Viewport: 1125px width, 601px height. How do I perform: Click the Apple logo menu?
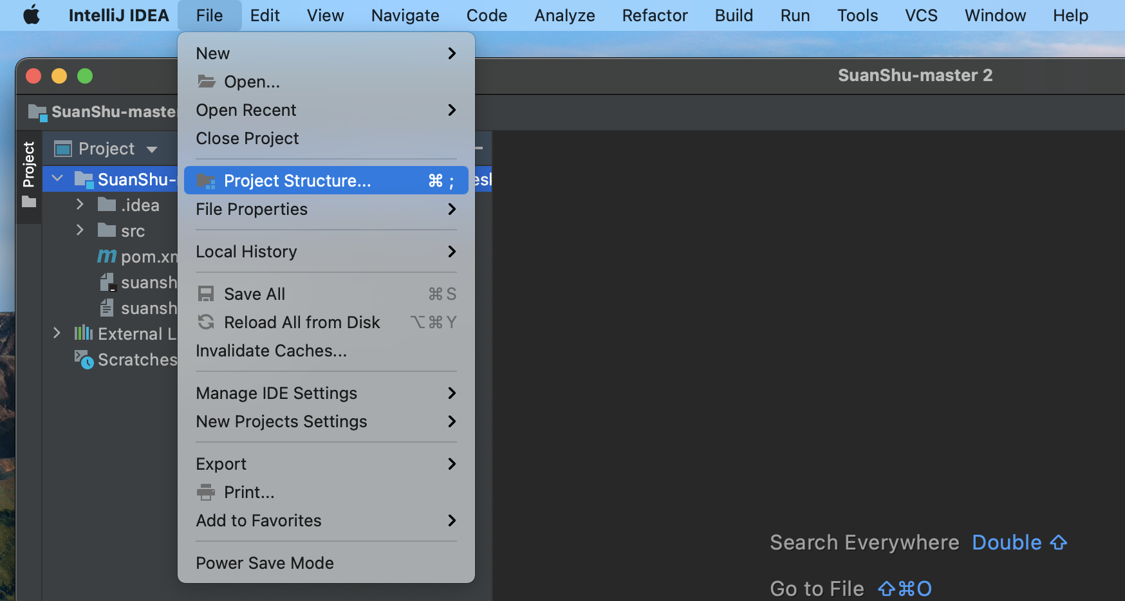pyautogui.click(x=31, y=15)
